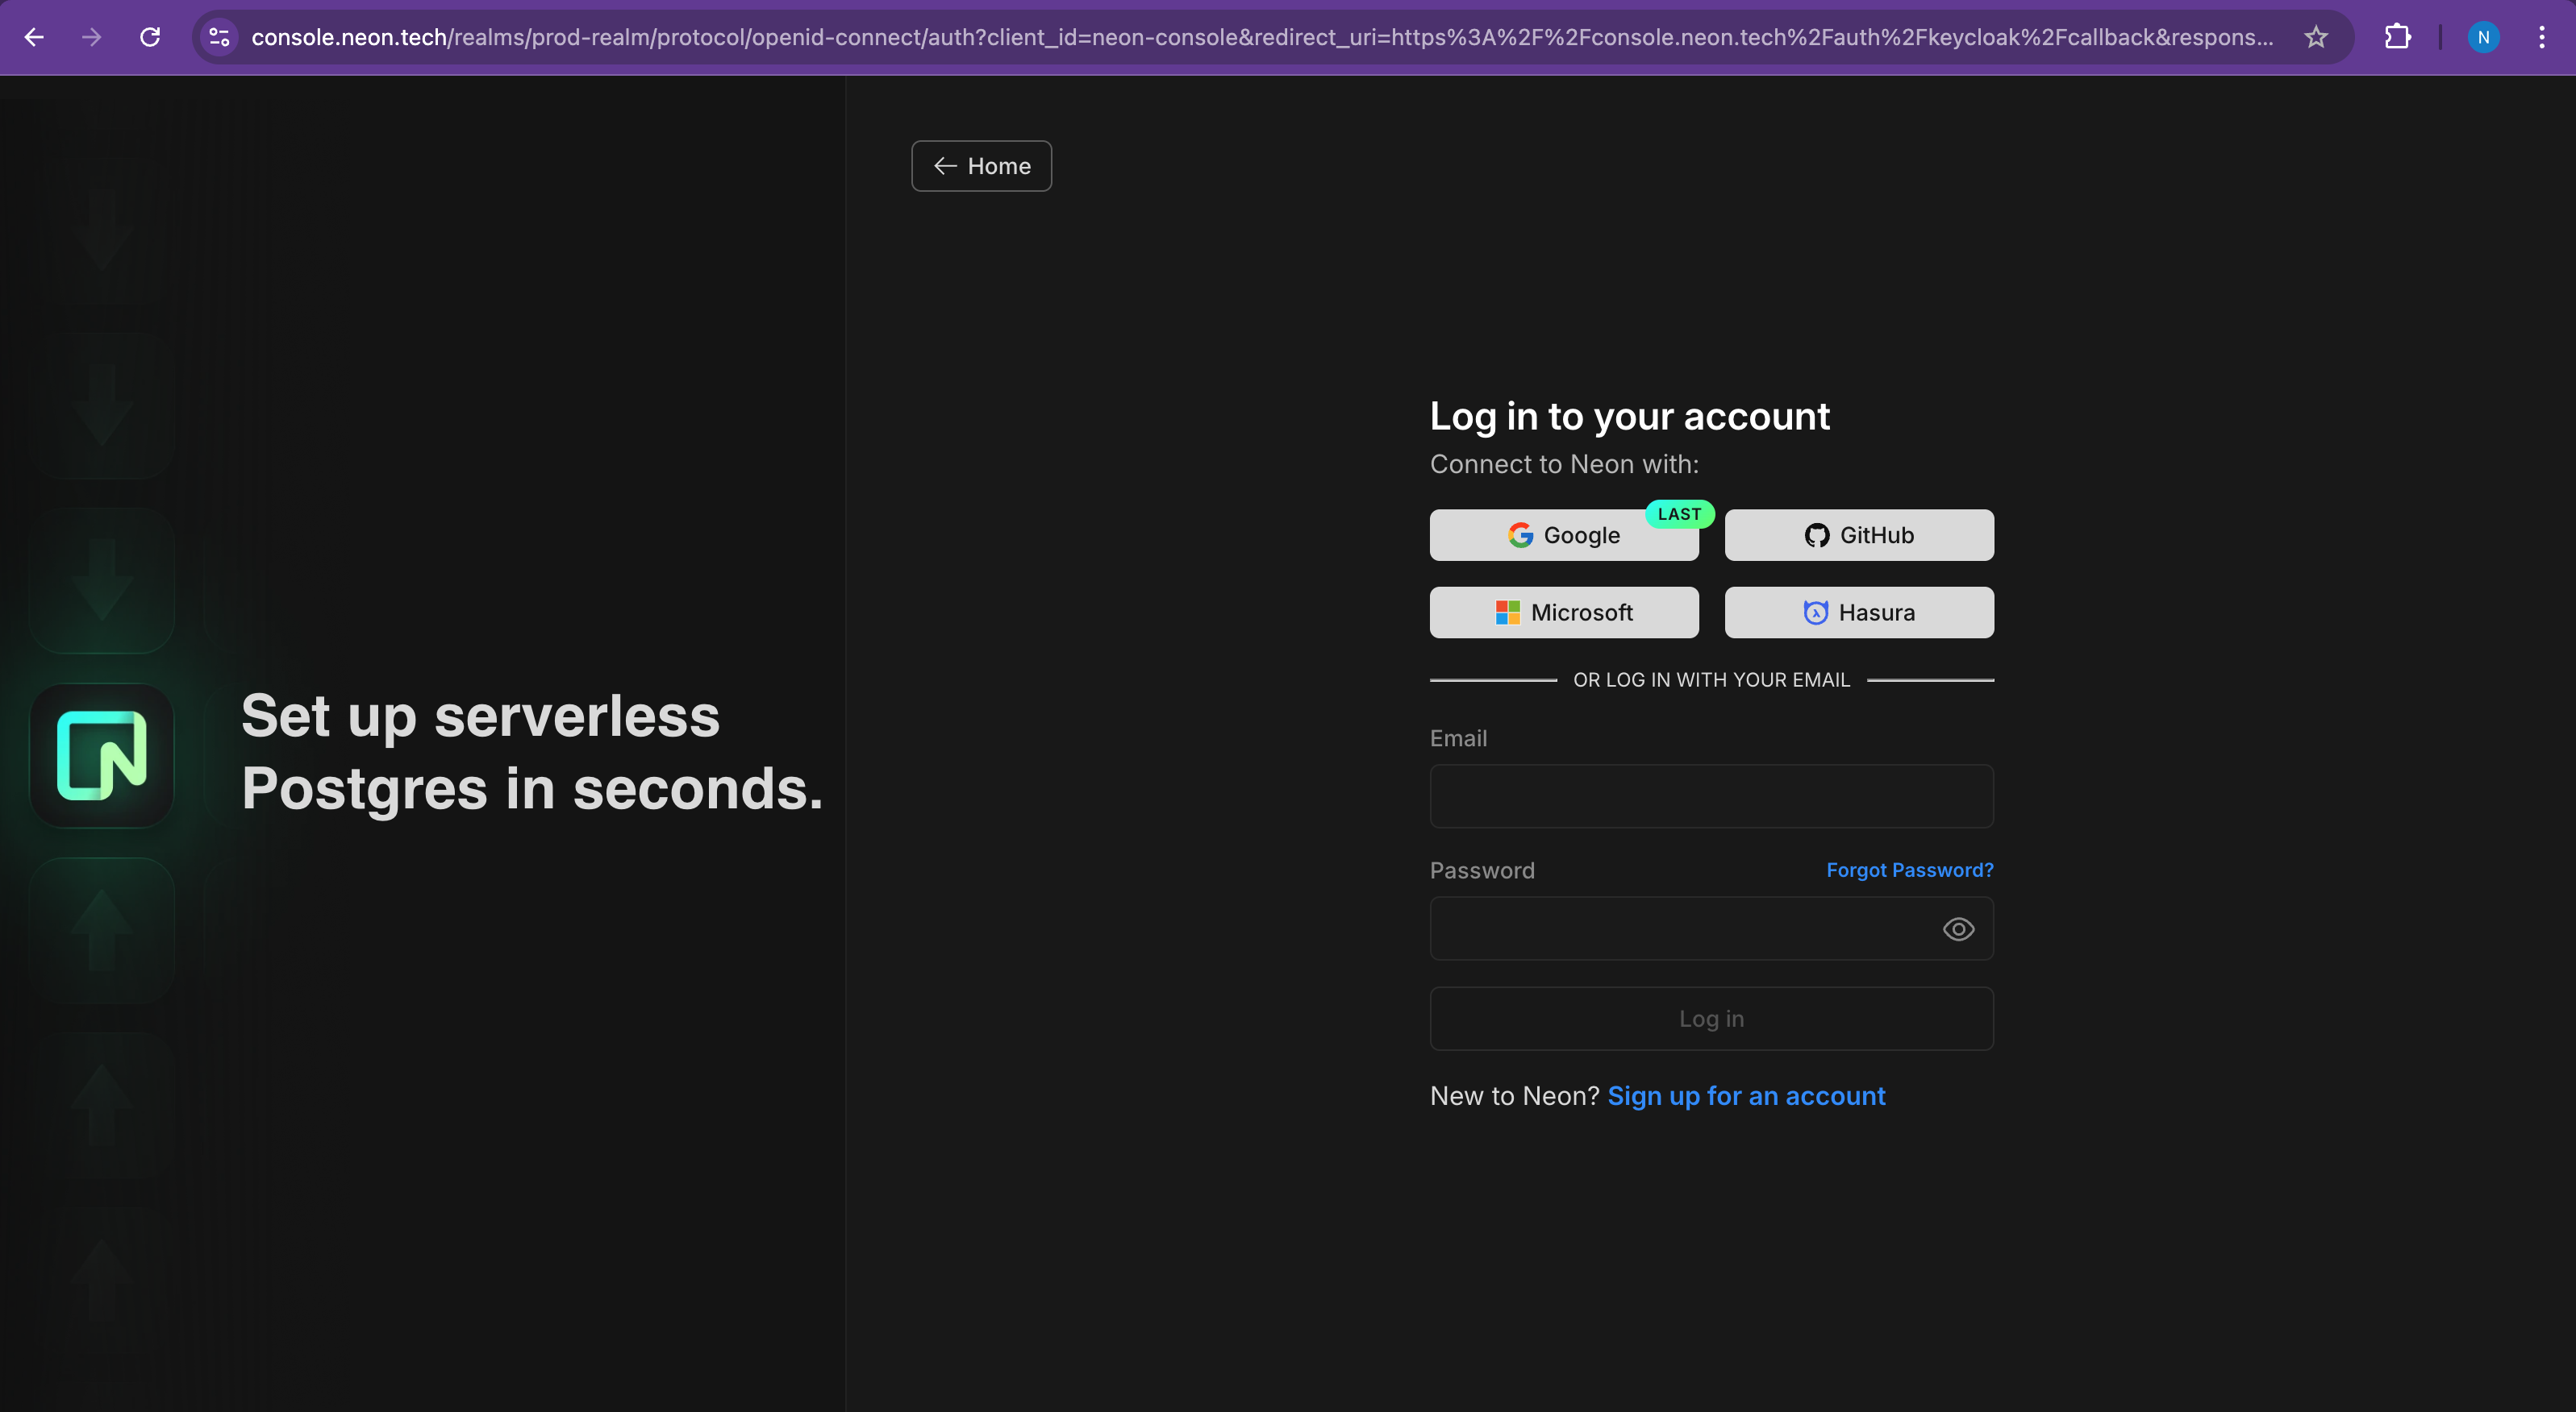Viewport: 2576px width, 1412px height.
Task: Open the Forgot Password? link
Action: (x=1910, y=870)
